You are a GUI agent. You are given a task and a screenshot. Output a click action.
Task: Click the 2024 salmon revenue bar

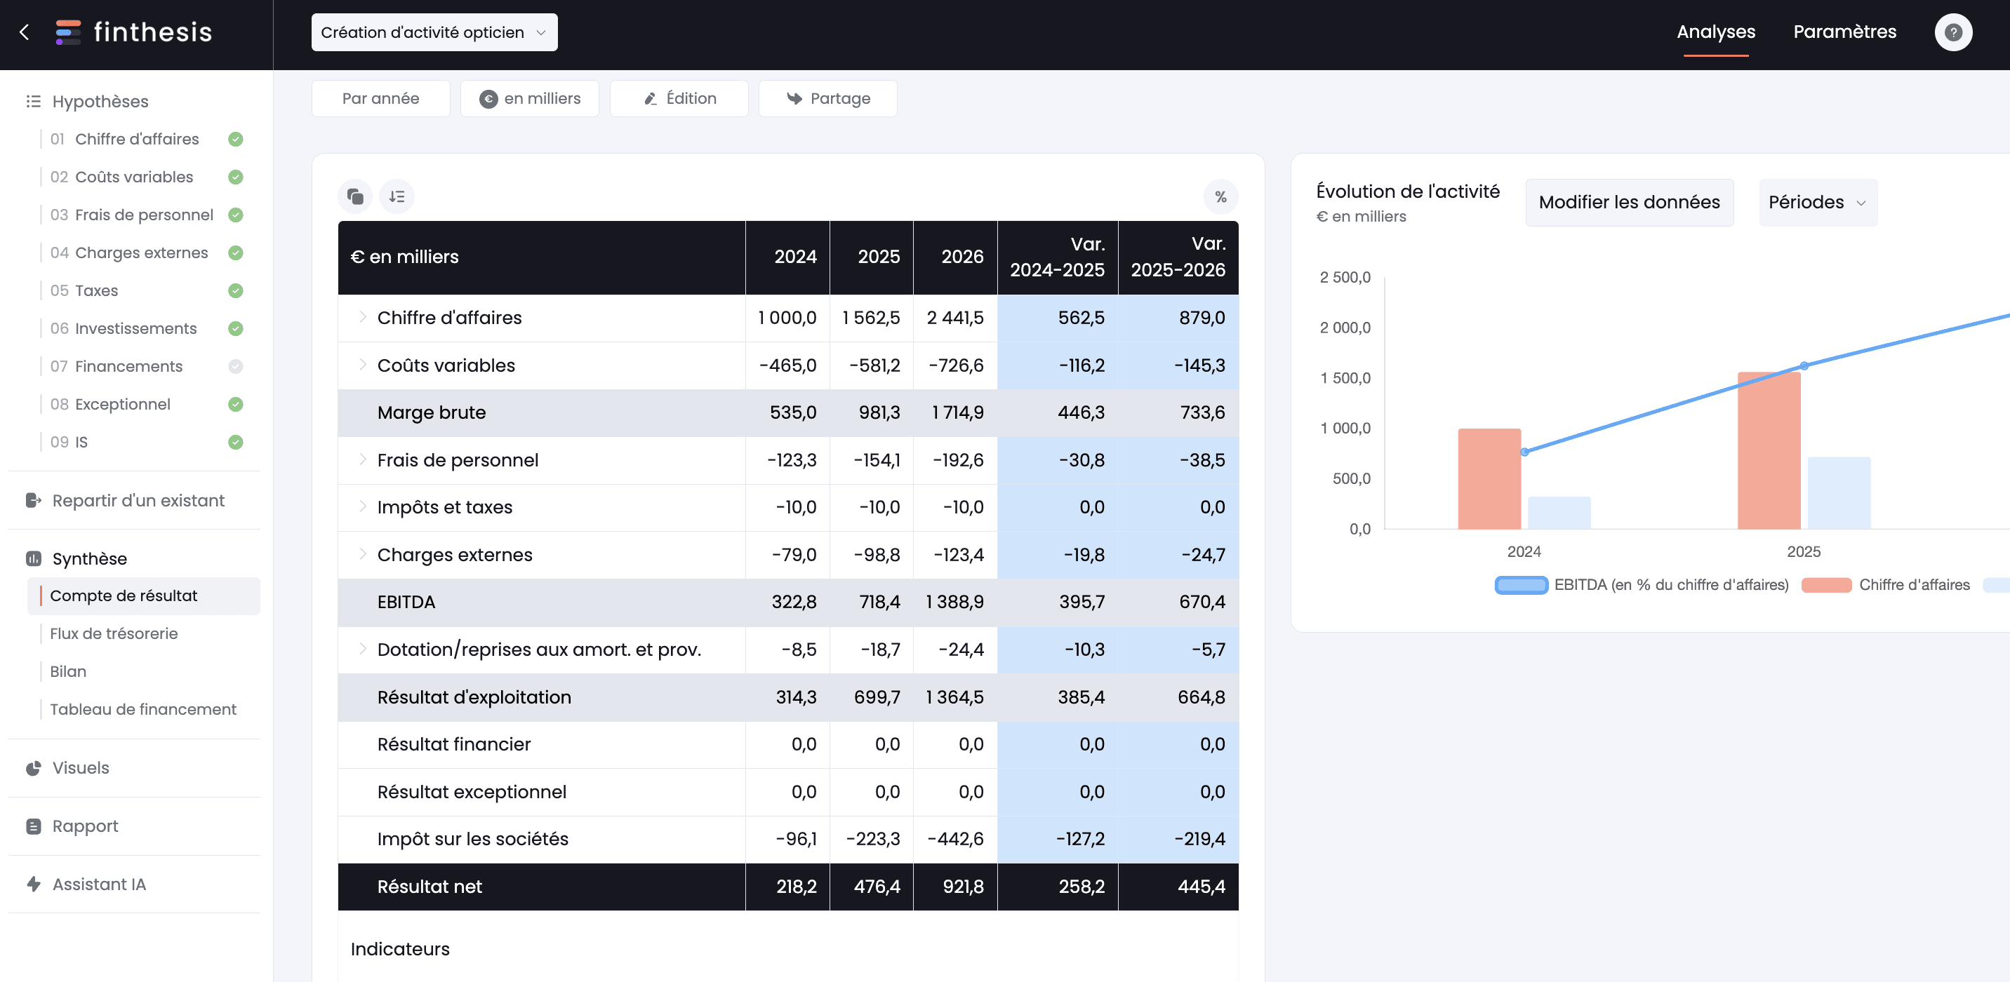pos(1489,479)
